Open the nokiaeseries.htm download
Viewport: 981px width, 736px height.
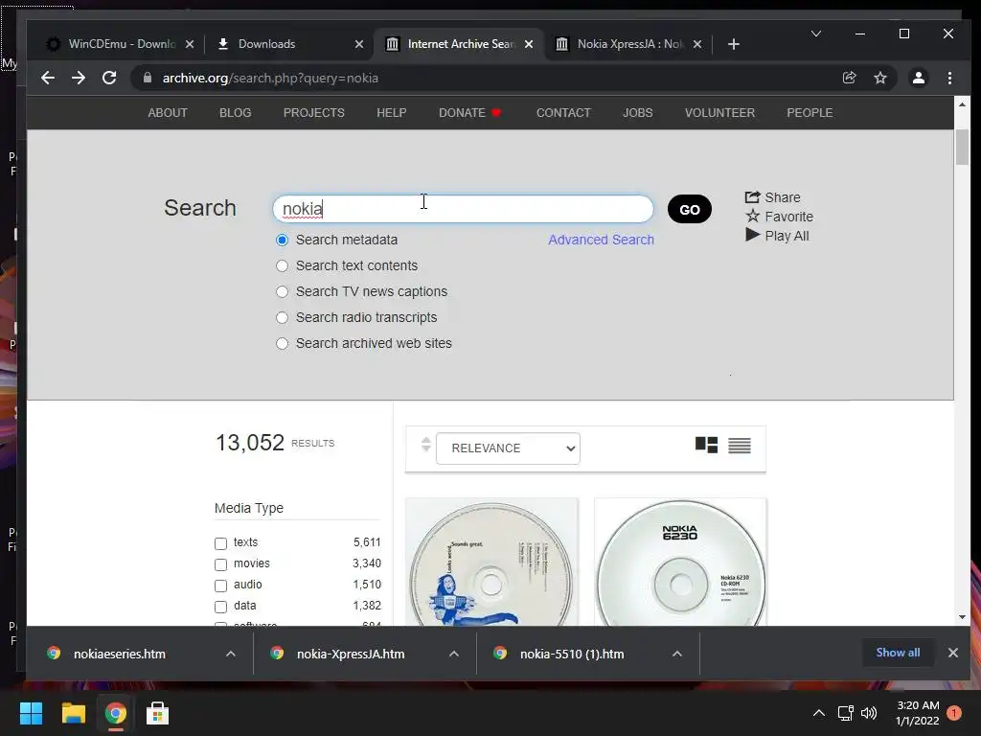tap(119, 654)
